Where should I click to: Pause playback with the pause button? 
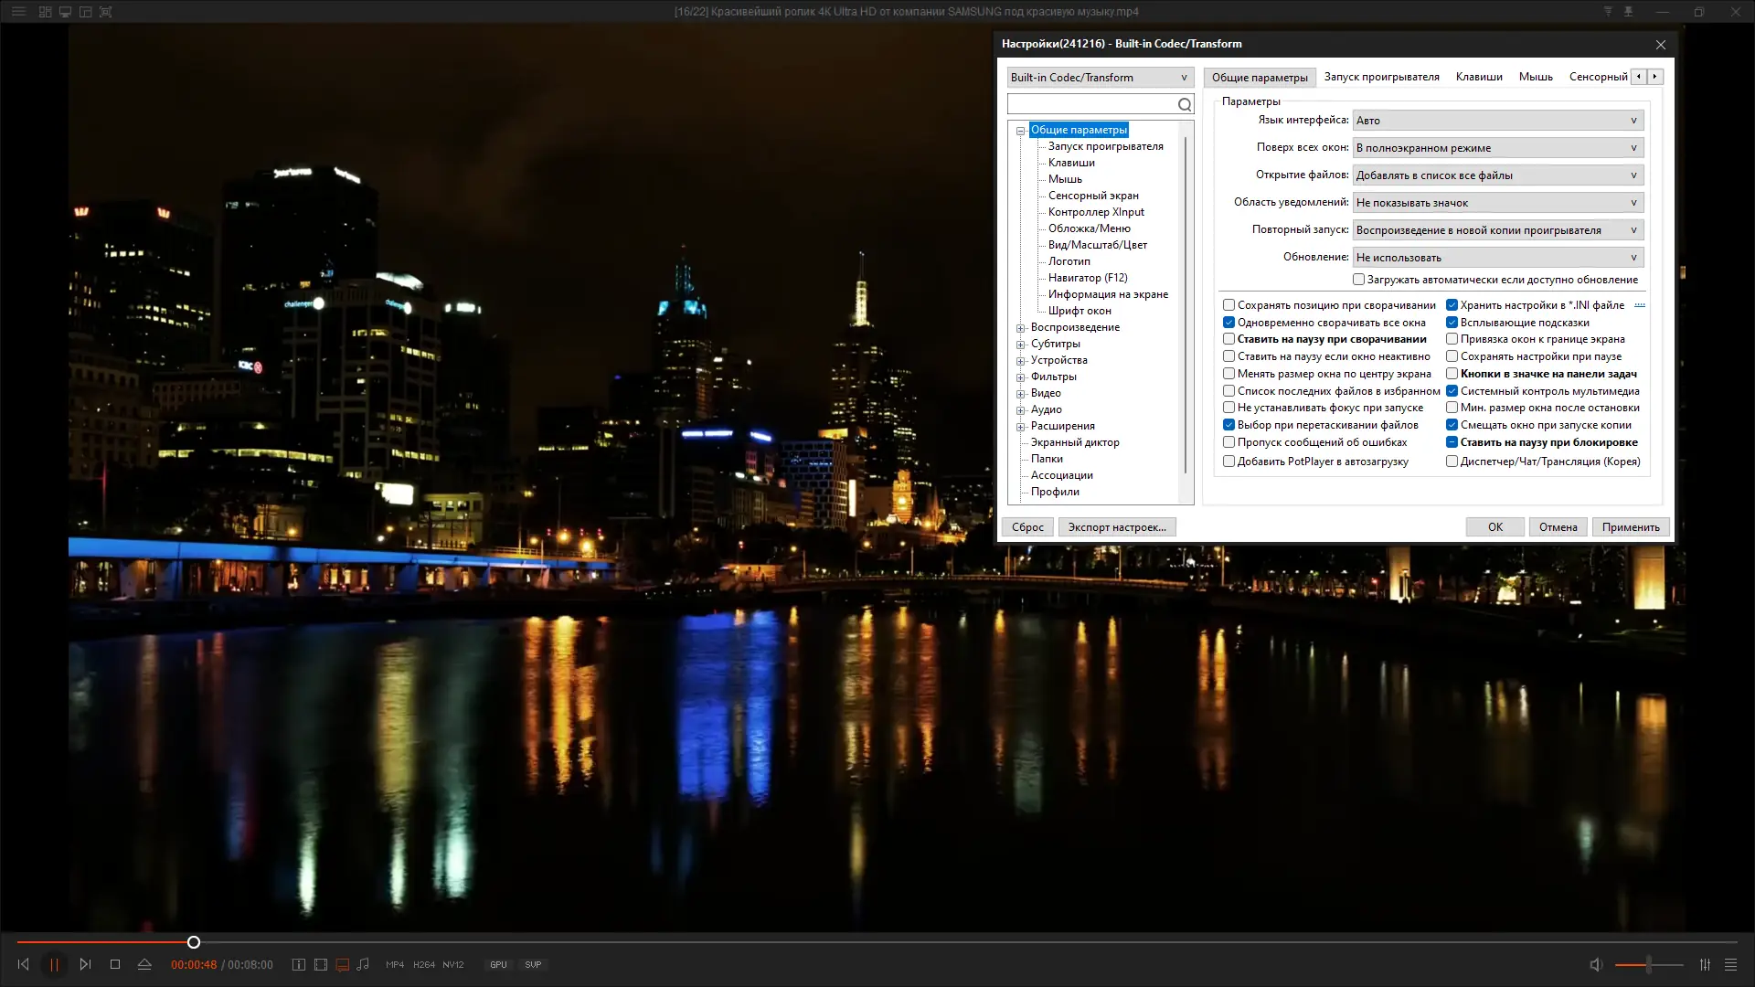54,964
